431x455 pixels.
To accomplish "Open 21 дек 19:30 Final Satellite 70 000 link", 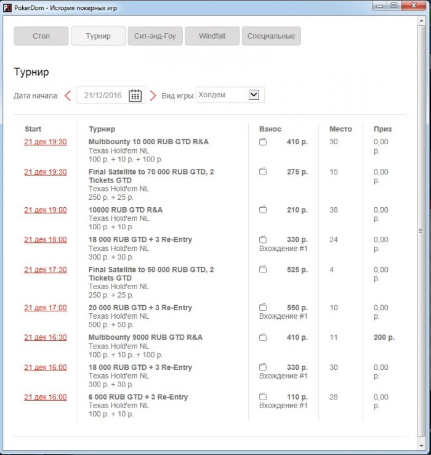I will pyautogui.click(x=46, y=172).
